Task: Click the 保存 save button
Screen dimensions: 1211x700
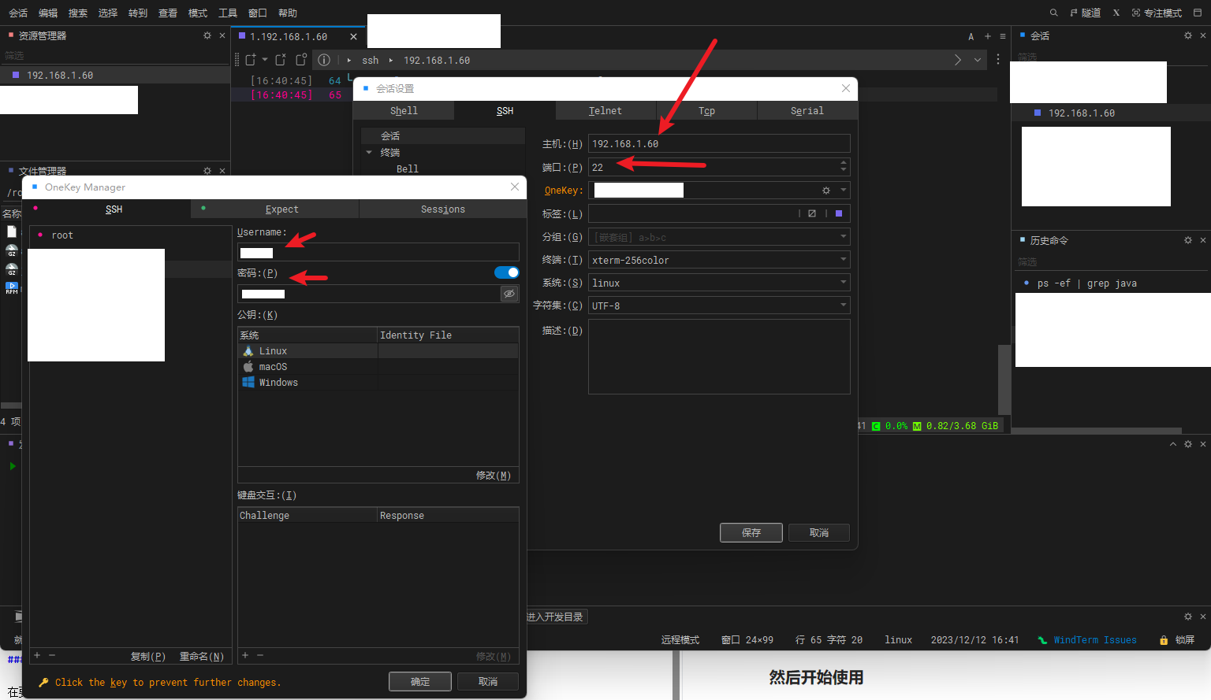Action: pos(751,533)
